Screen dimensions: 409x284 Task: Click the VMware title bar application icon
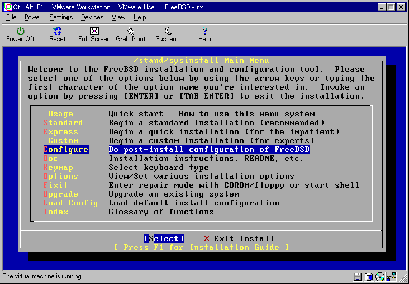coord(8,7)
